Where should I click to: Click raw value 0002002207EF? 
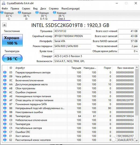click(x=125, y=100)
